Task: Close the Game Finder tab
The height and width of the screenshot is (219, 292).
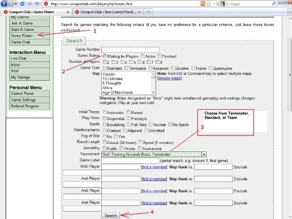Action: [68, 12]
